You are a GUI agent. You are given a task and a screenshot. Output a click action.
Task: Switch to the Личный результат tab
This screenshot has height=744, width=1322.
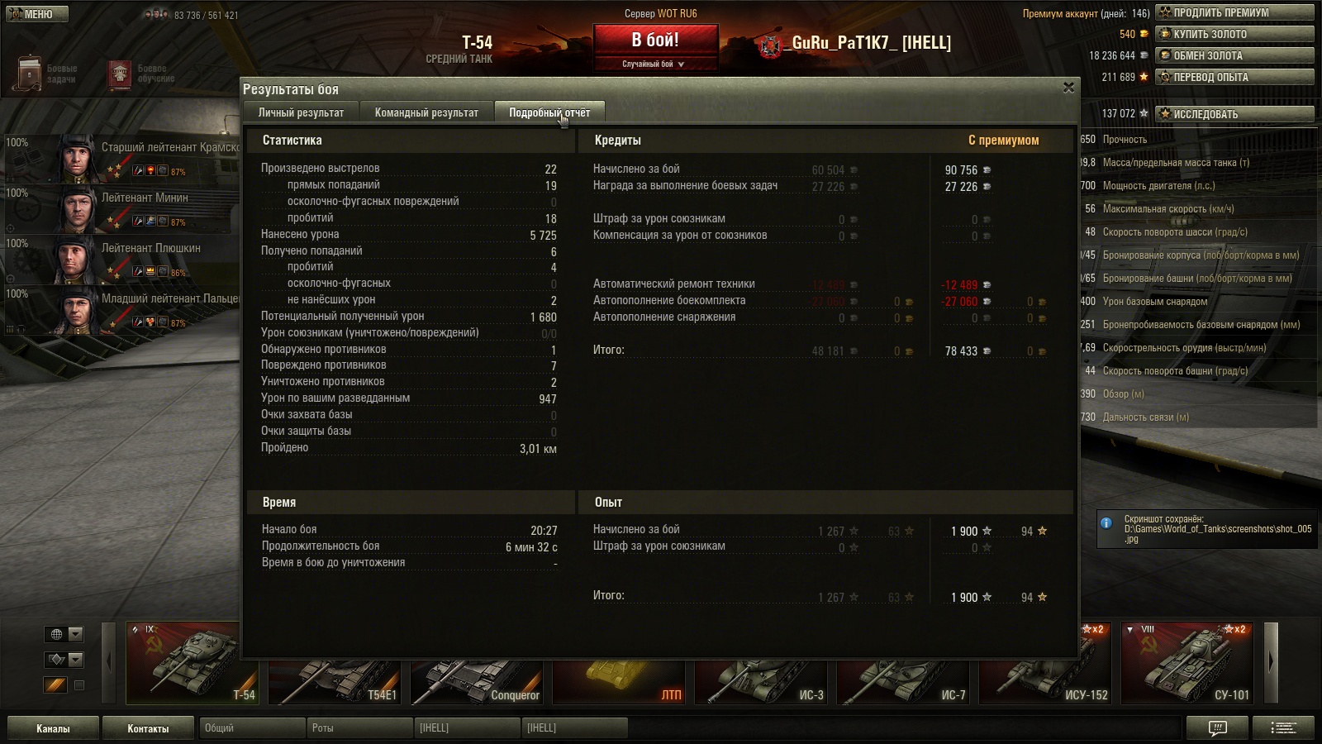point(301,112)
